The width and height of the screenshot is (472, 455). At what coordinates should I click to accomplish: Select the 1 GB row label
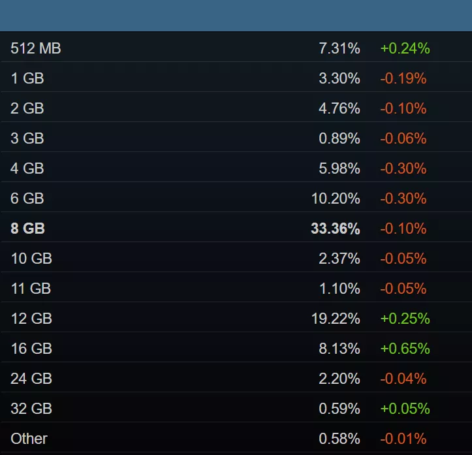[x=27, y=78]
